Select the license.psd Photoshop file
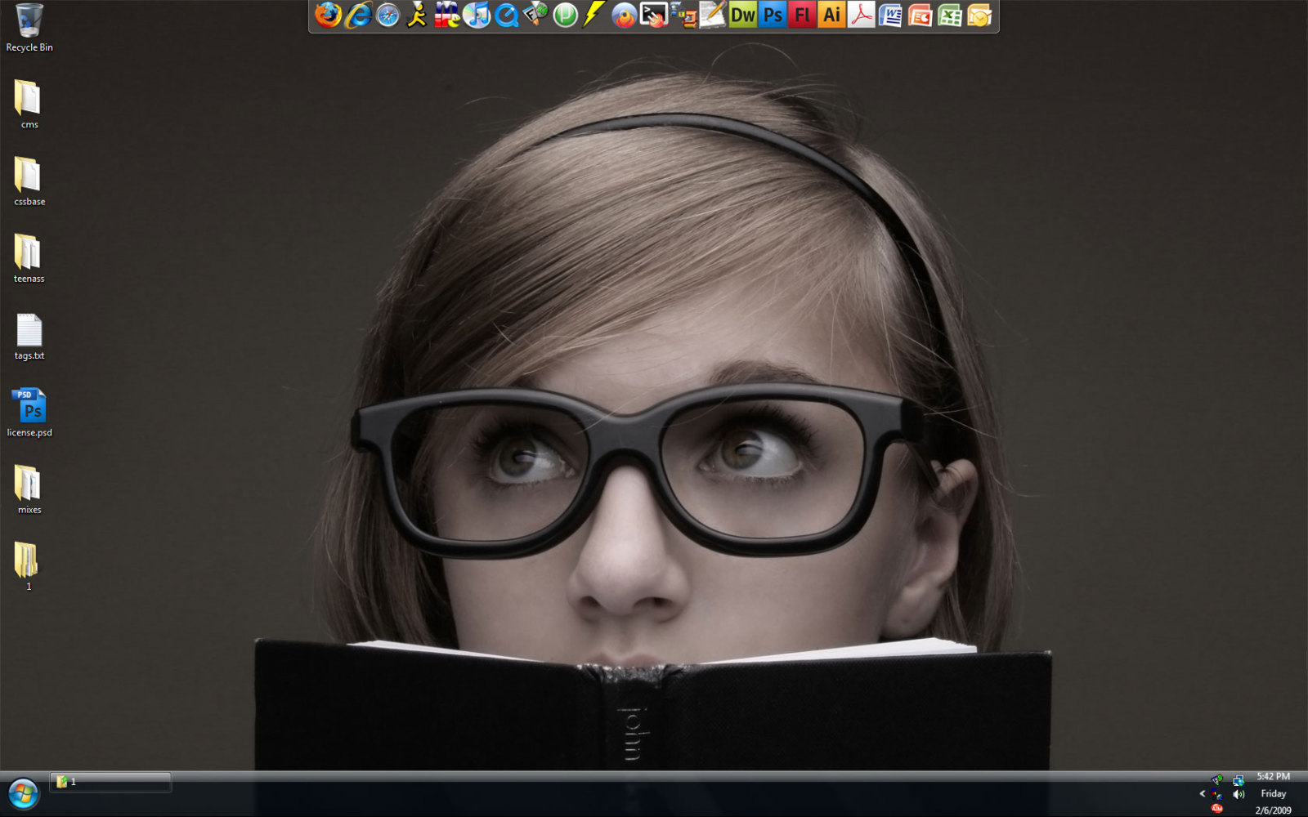The image size is (1308, 817). (29, 413)
